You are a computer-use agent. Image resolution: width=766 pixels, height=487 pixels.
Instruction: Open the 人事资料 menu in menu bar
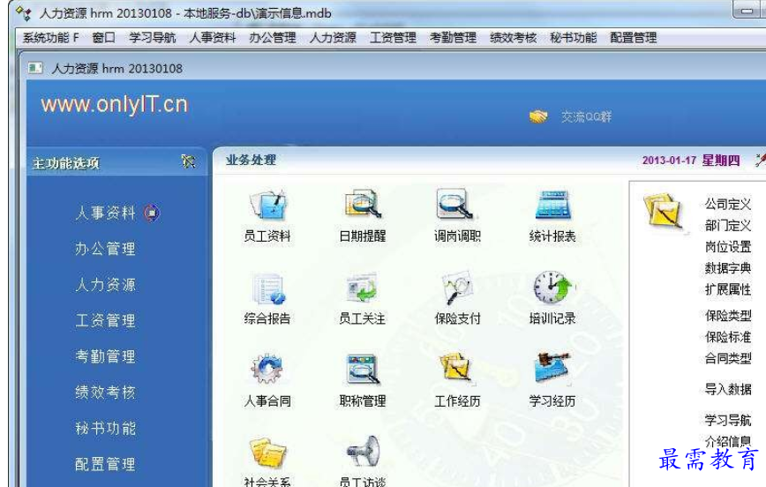click(213, 38)
